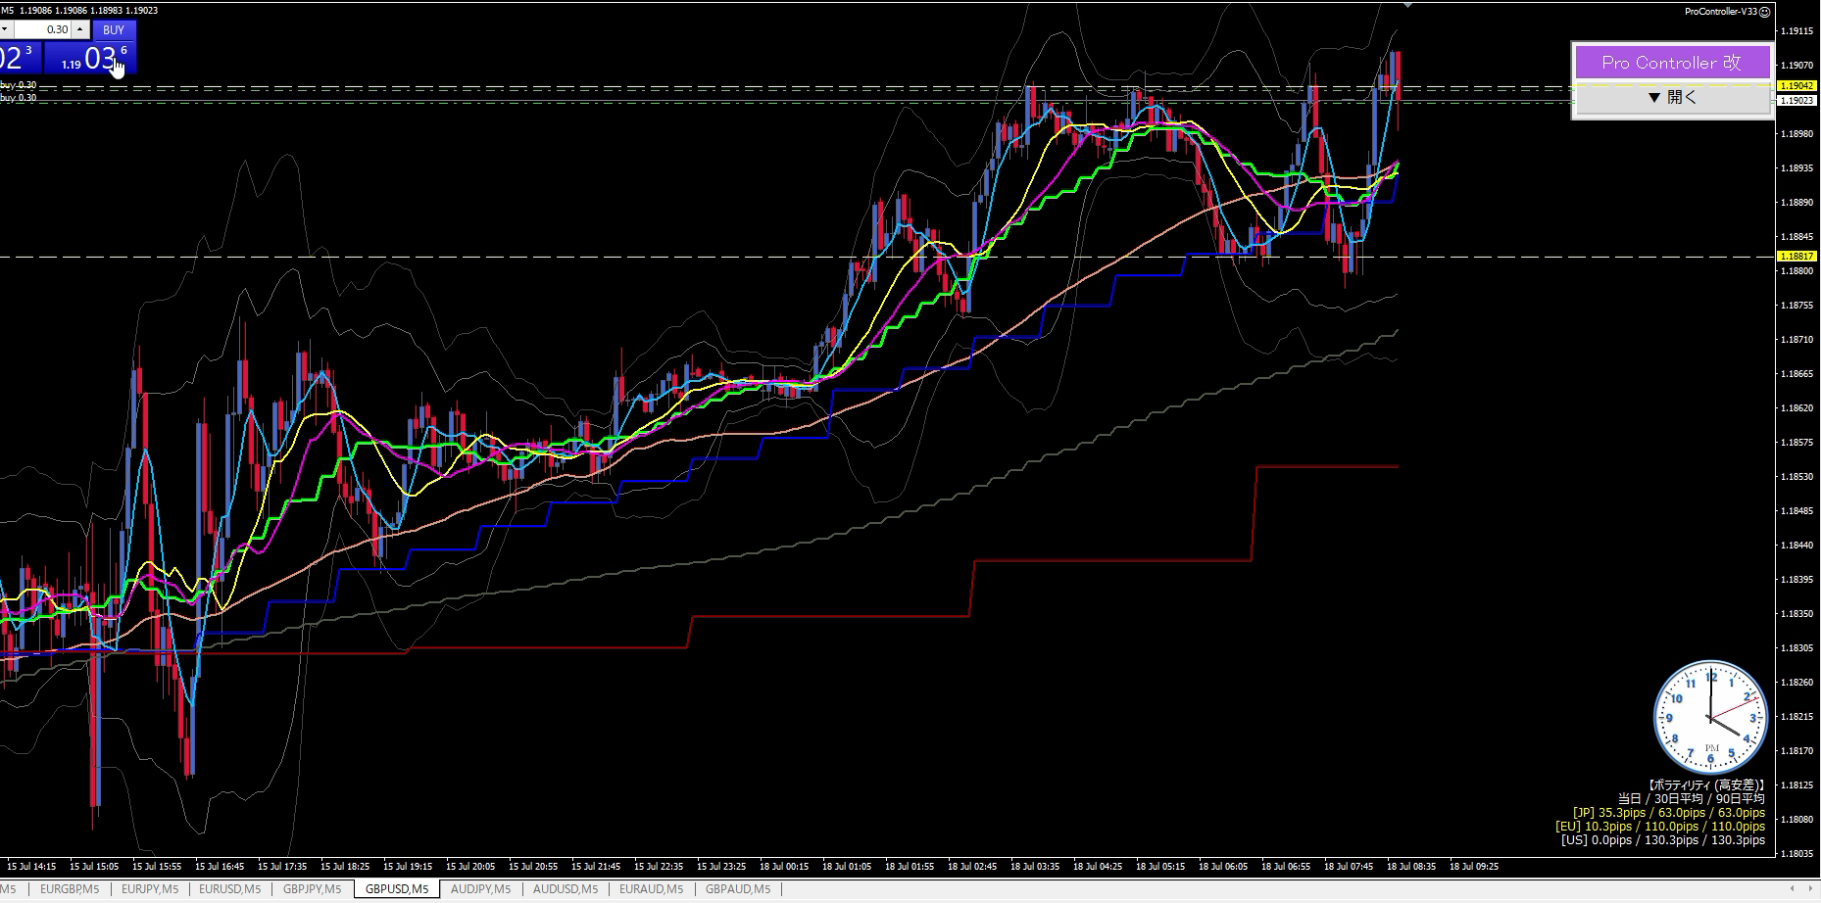Click the tab bar scroll right arrow
This screenshot has width=1821, height=903.
tap(1809, 888)
